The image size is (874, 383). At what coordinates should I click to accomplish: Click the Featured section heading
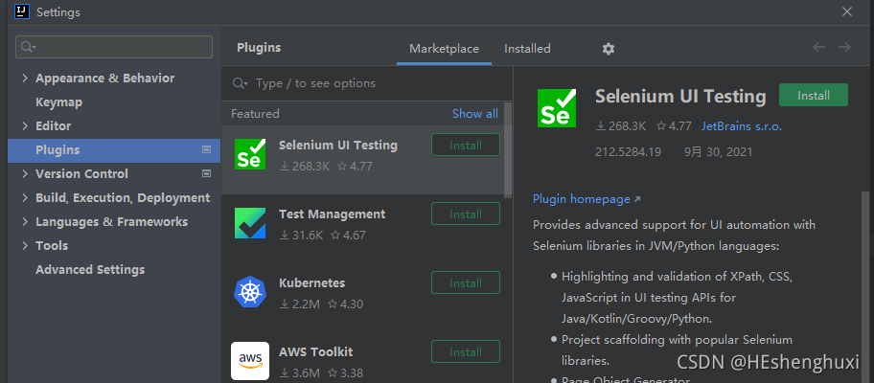[255, 114]
